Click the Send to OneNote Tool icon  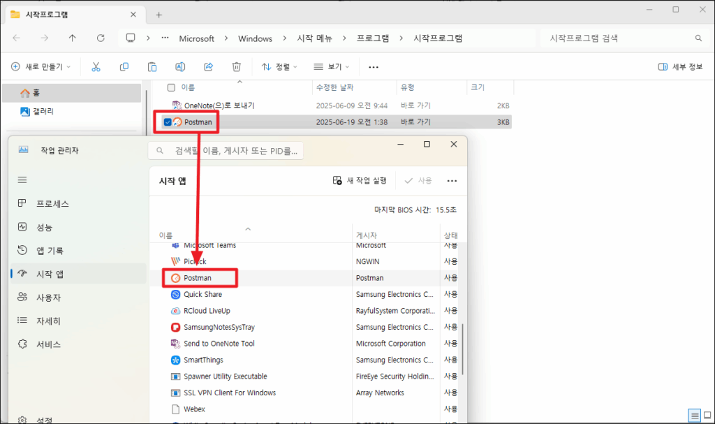(175, 343)
